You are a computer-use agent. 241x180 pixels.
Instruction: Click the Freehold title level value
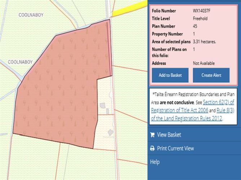200,19
